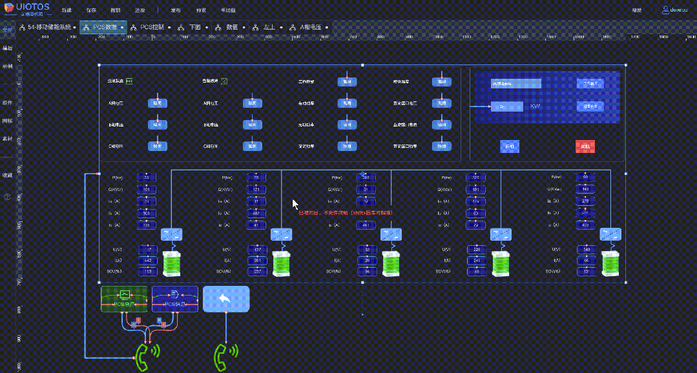Switch to the PCS控制 tab
The image size is (697, 373).
point(152,27)
